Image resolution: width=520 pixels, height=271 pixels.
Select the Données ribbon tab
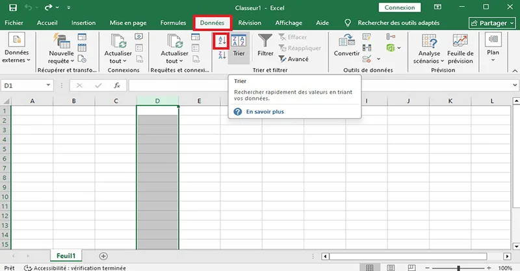click(213, 23)
